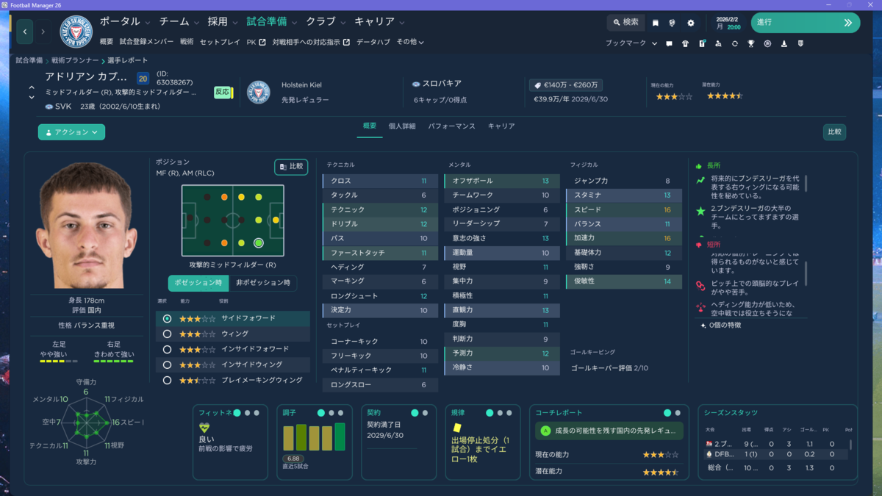This screenshot has width=882, height=496.
Task: Open the チーム dropdown menu
Action: [x=179, y=22]
